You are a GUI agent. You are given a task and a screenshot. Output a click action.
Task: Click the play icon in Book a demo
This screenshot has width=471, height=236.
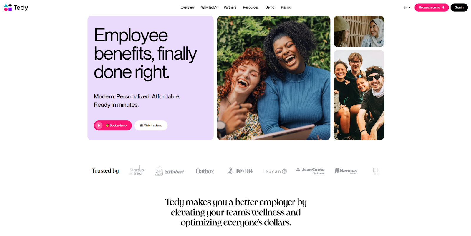point(99,125)
